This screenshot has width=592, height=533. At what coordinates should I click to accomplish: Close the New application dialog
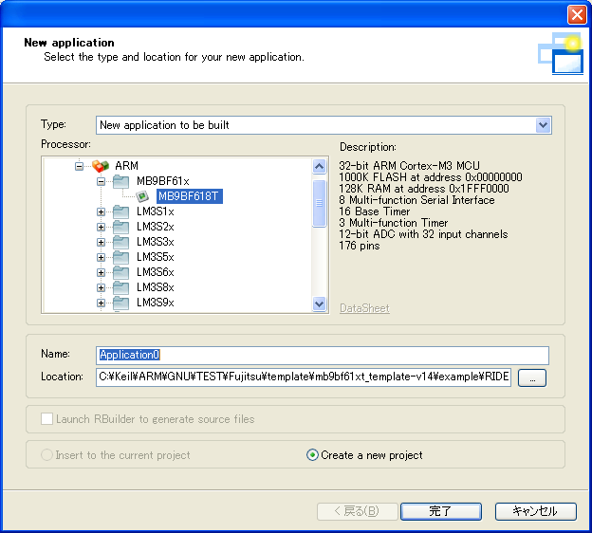(x=577, y=15)
